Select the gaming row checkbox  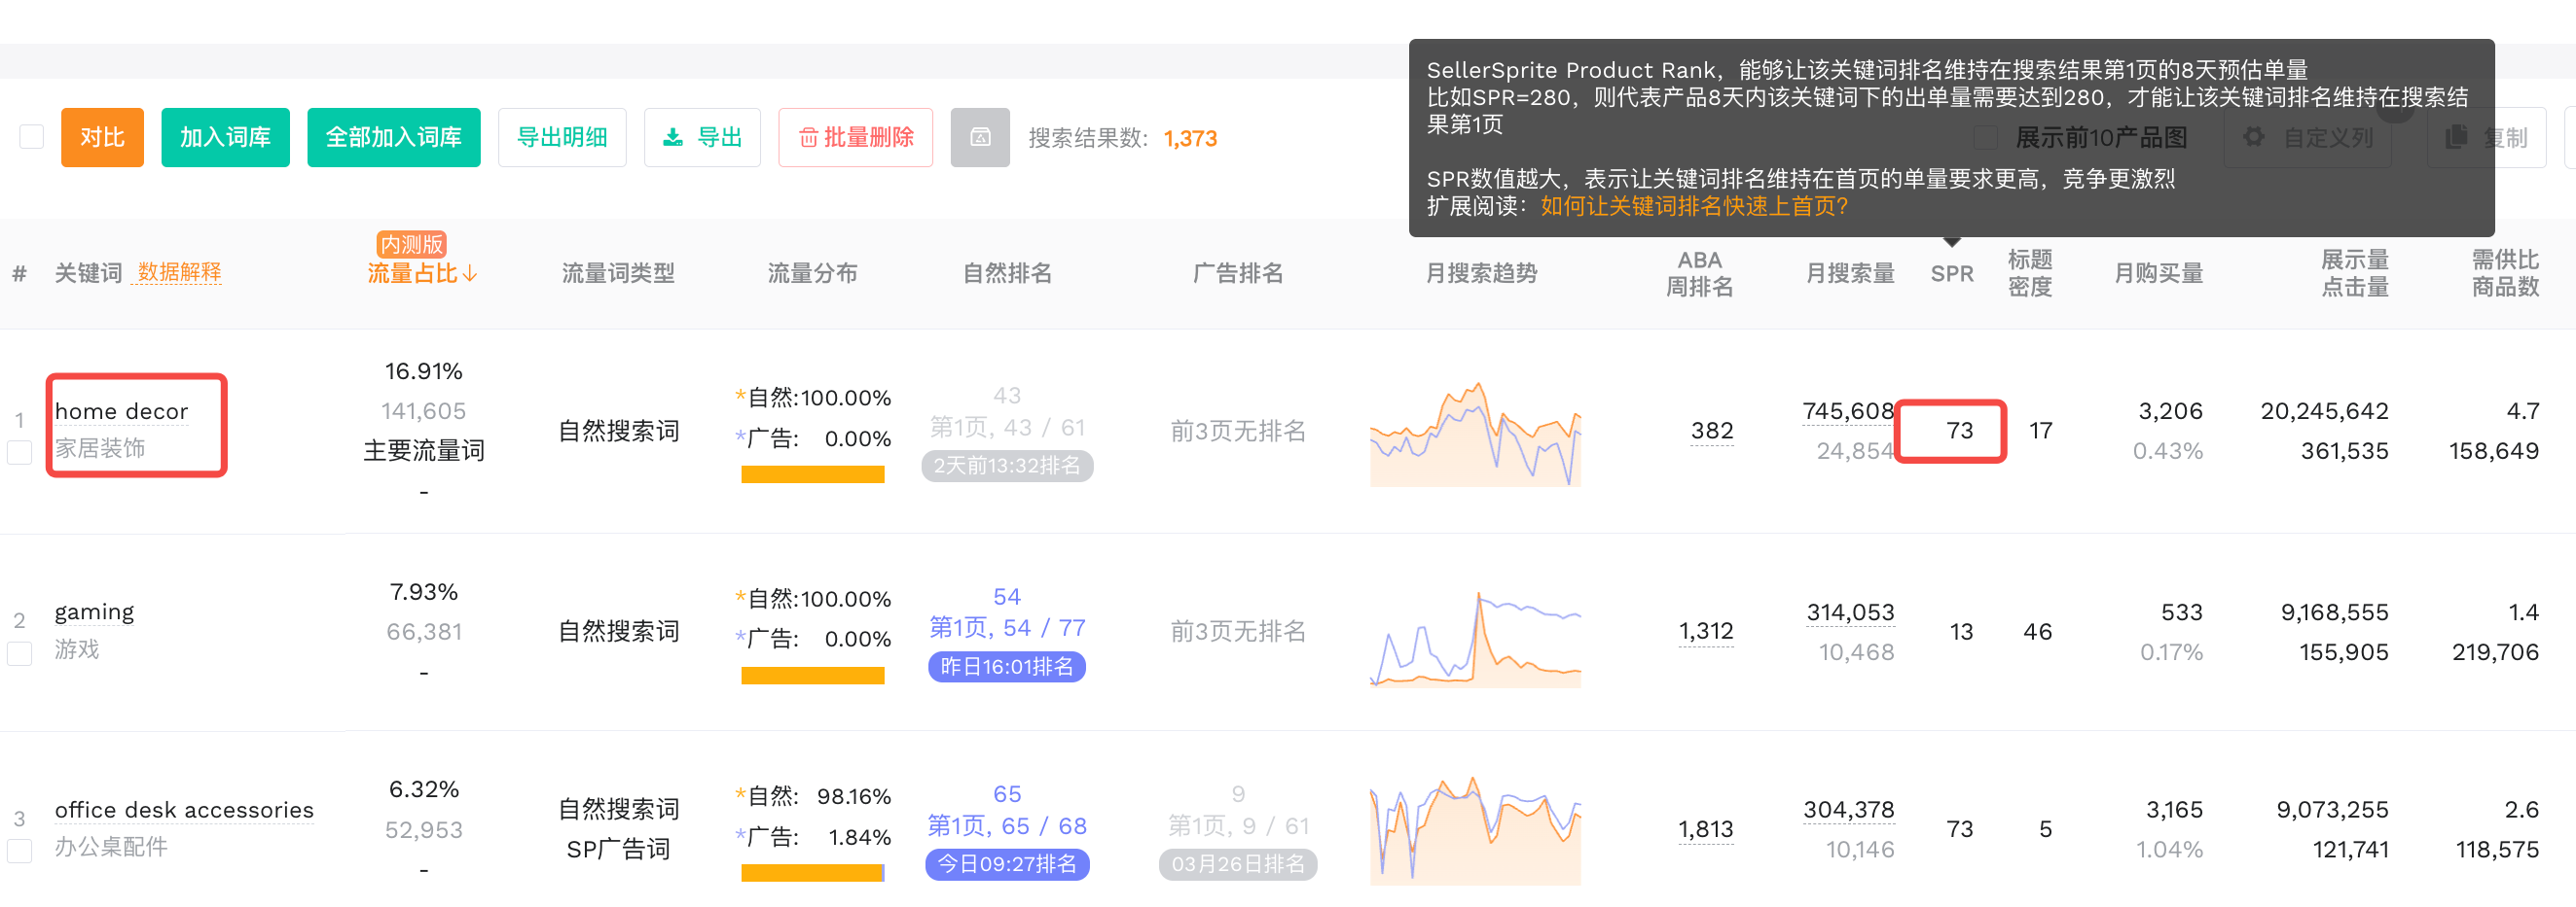pos(20,653)
